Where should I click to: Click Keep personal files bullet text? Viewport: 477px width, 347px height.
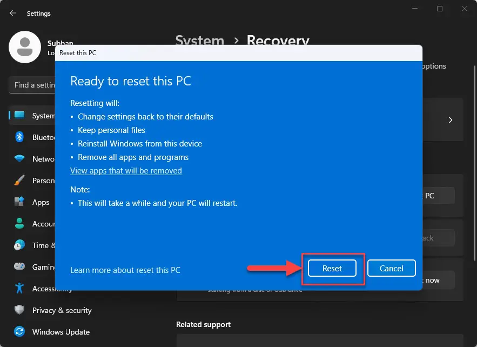[x=111, y=130]
